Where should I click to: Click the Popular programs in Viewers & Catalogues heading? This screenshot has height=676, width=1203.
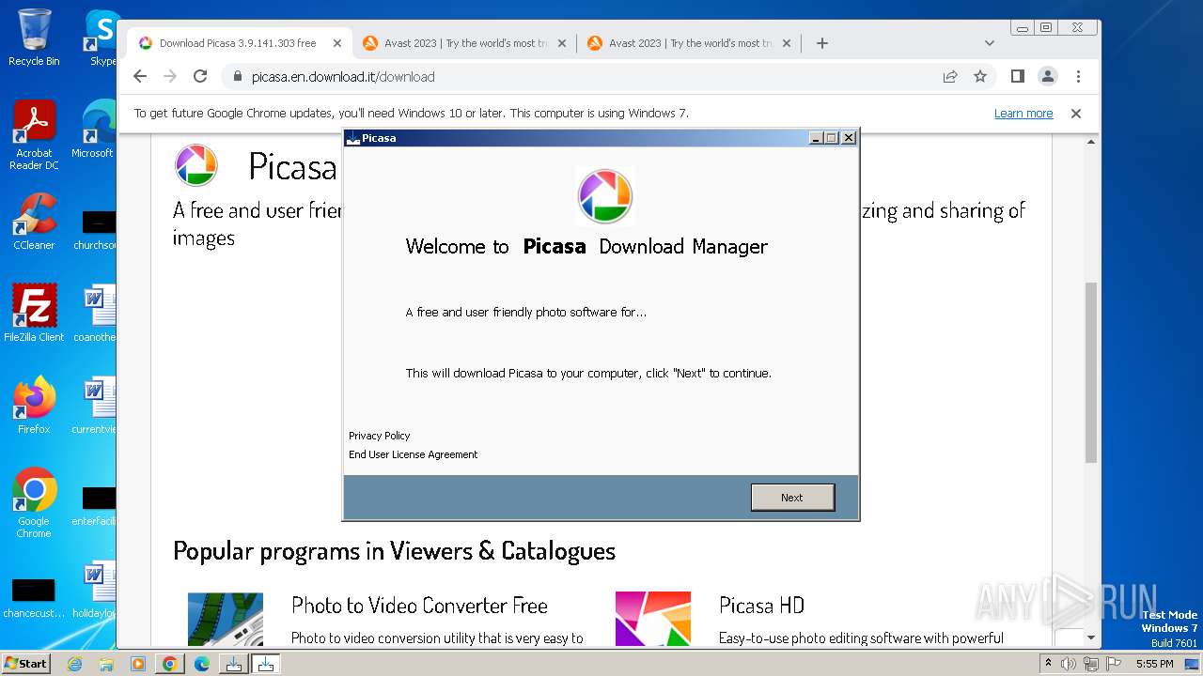click(394, 551)
